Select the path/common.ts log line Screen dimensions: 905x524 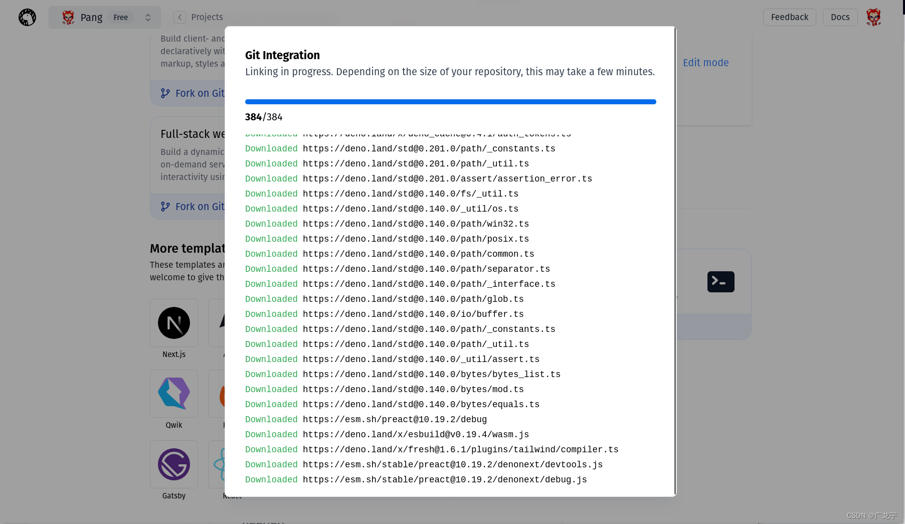[390, 254]
